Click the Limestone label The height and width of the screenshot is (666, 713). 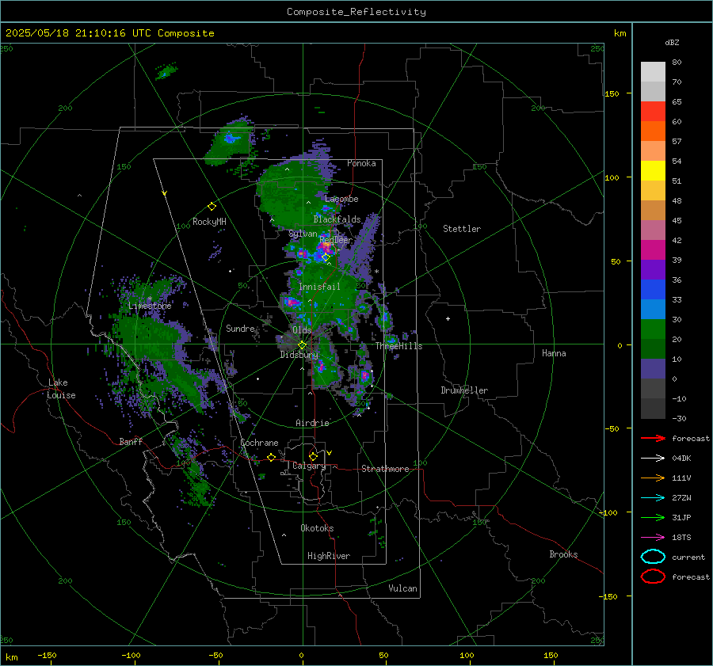point(150,306)
